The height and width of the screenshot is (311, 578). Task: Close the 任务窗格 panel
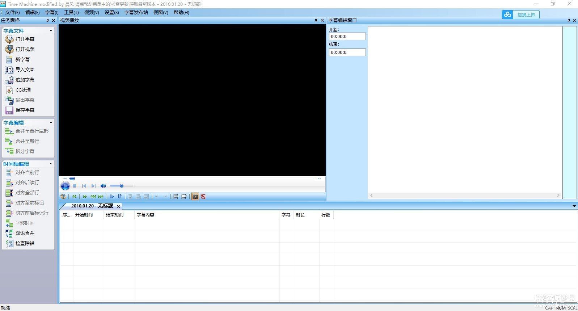pos(54,21)
